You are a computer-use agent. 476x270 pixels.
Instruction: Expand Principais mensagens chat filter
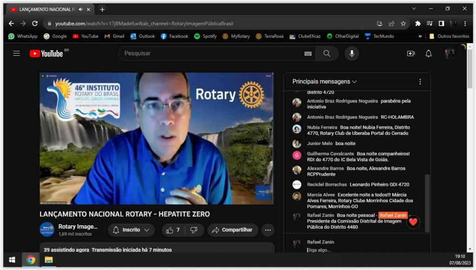point(324,82)
